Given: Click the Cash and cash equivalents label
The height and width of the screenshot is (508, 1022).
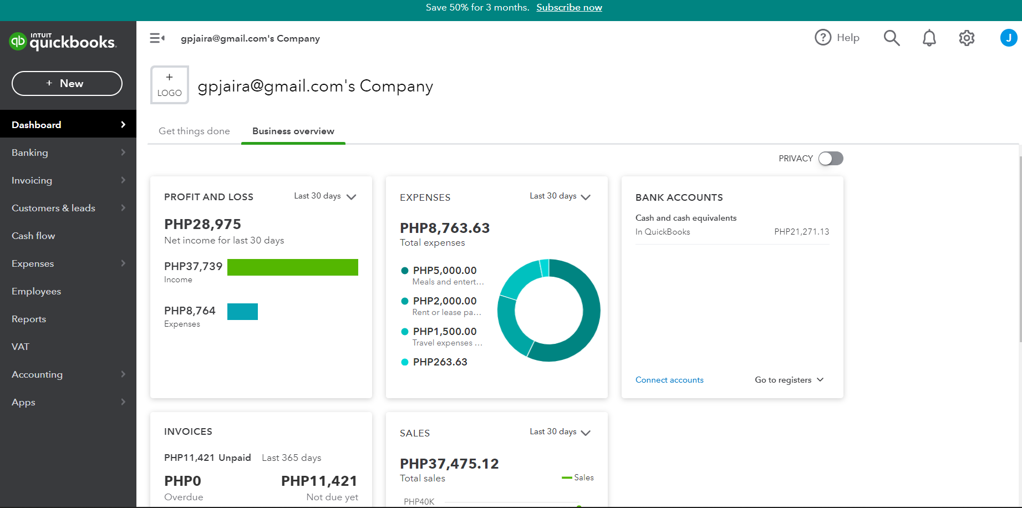Looking at the screenshot, I should pos(686,218).
